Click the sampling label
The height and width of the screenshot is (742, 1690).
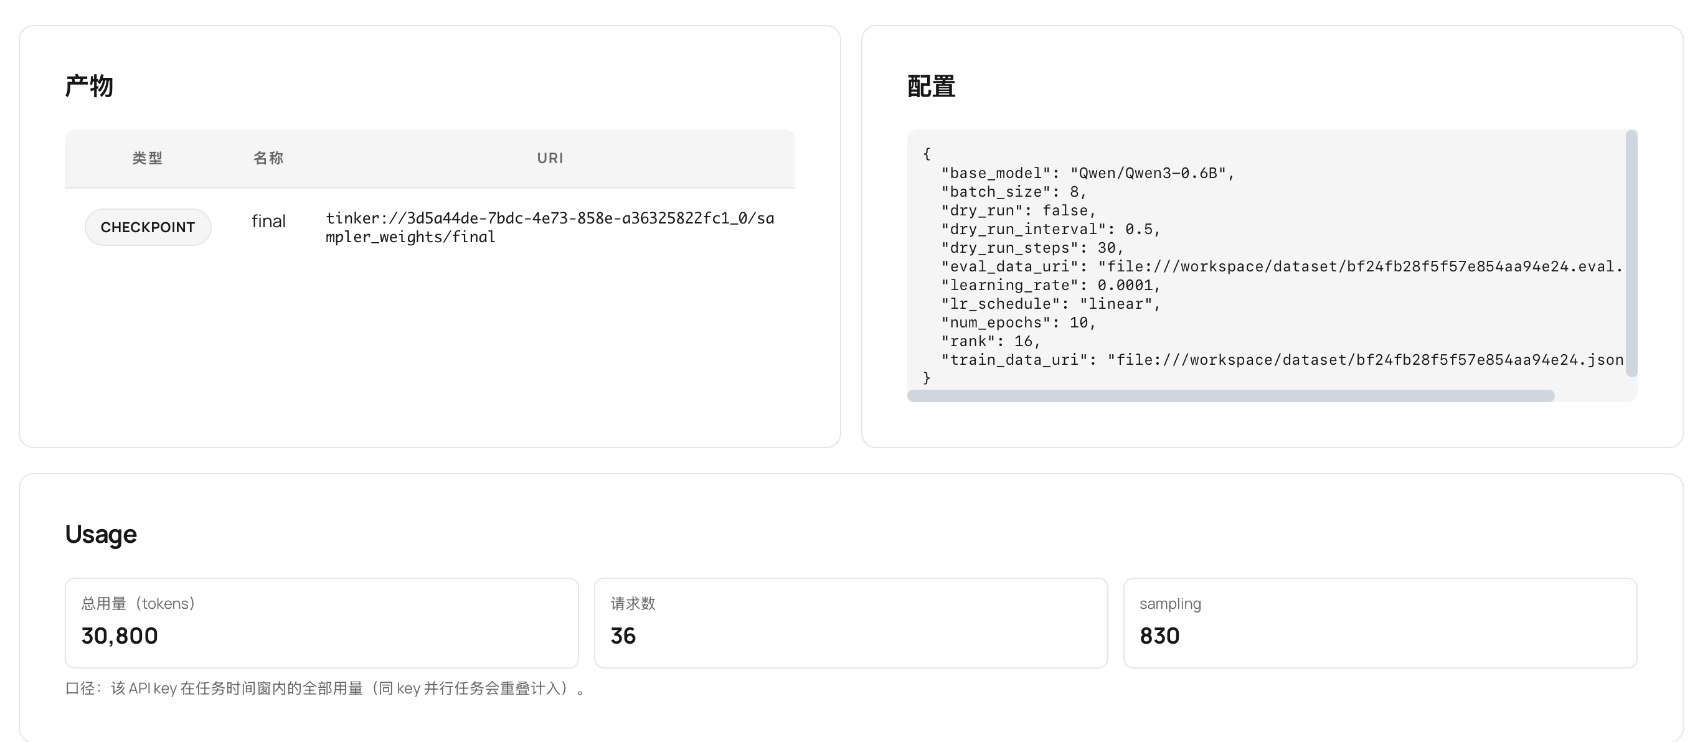pyautogui.click(x=1170, y=604)
